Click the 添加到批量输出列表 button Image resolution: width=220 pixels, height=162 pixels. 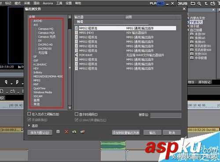tap(126, 133)
